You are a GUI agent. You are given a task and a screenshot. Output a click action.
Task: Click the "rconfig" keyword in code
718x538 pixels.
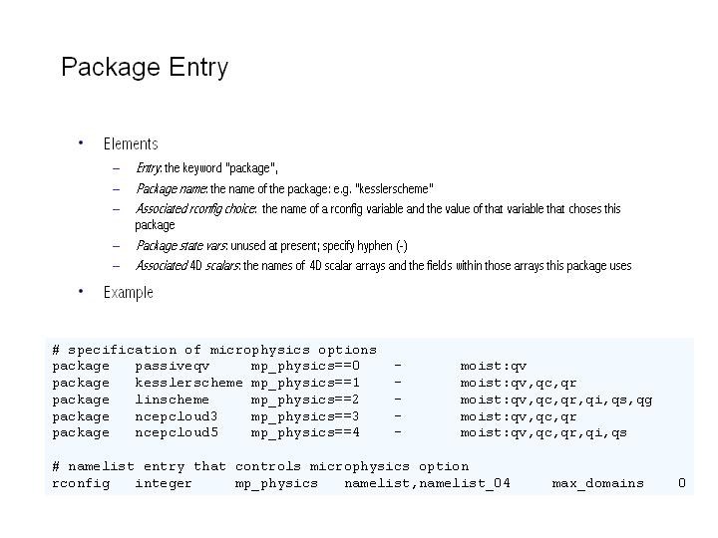pos(81,483)
